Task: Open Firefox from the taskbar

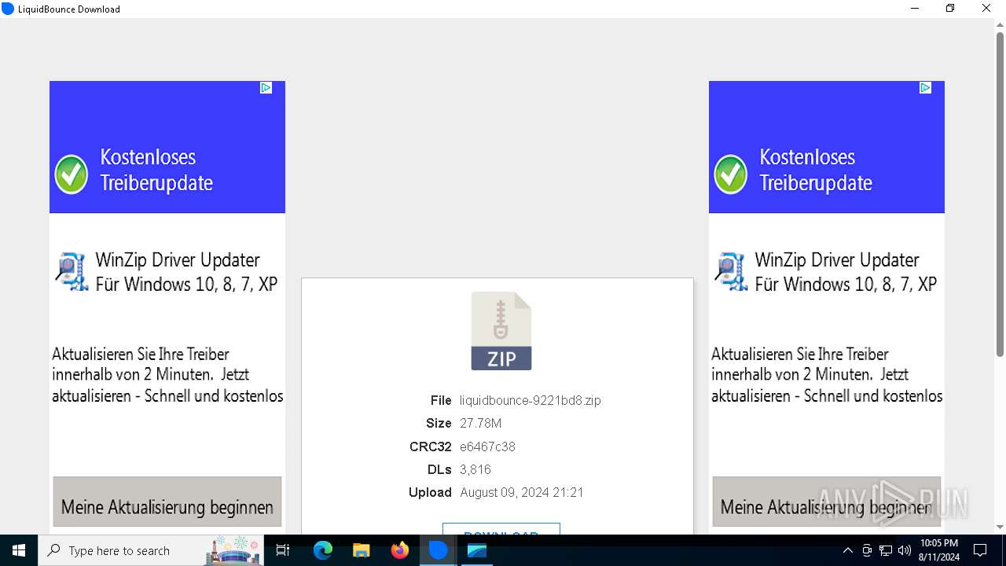Action: [x=400, y=550]
